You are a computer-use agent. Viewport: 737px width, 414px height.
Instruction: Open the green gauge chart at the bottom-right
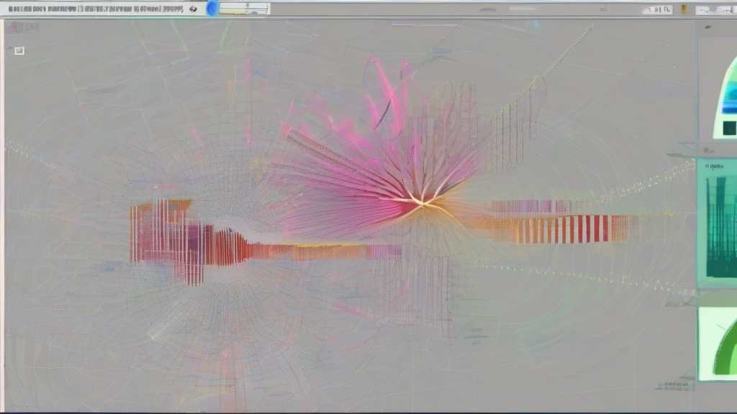pos(718,344)
